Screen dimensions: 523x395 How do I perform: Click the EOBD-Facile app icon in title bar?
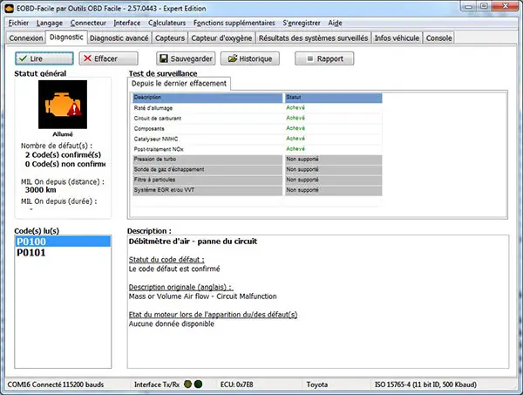10,7
